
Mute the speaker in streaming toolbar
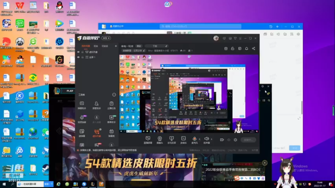[206, 140]
